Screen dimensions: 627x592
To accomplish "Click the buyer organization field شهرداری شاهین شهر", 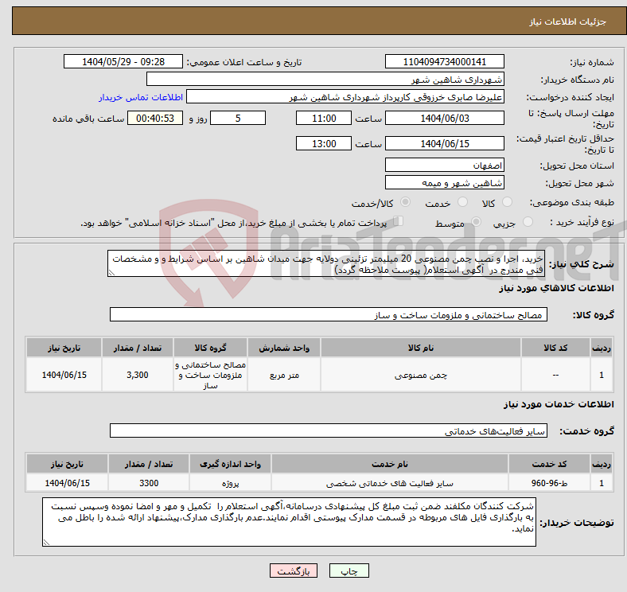I will pyautogui.click(x=325, y=80).
